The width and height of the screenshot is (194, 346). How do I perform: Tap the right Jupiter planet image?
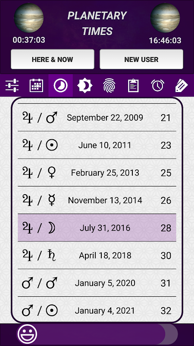pos(165,18)
